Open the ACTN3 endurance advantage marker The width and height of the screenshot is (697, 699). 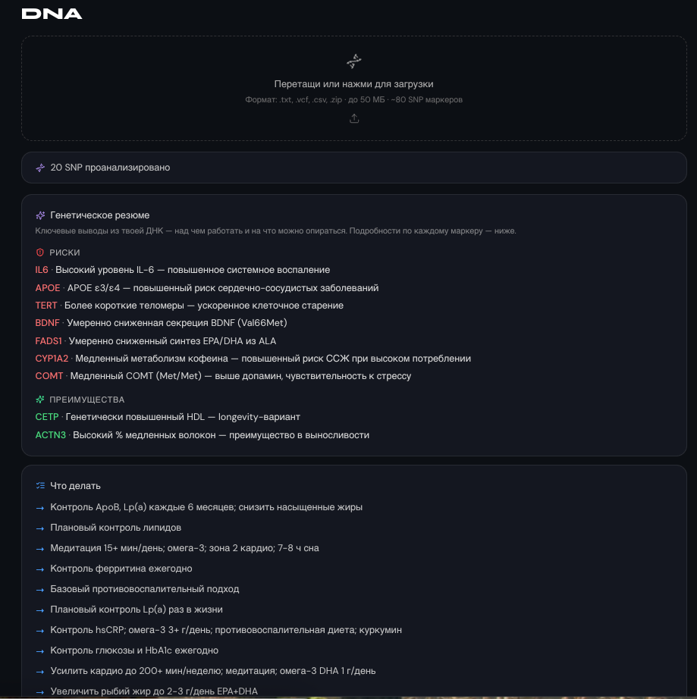(x=50, y=435)
